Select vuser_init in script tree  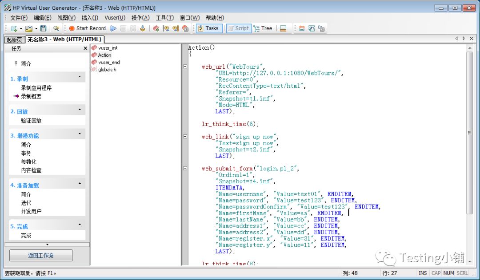104,48
